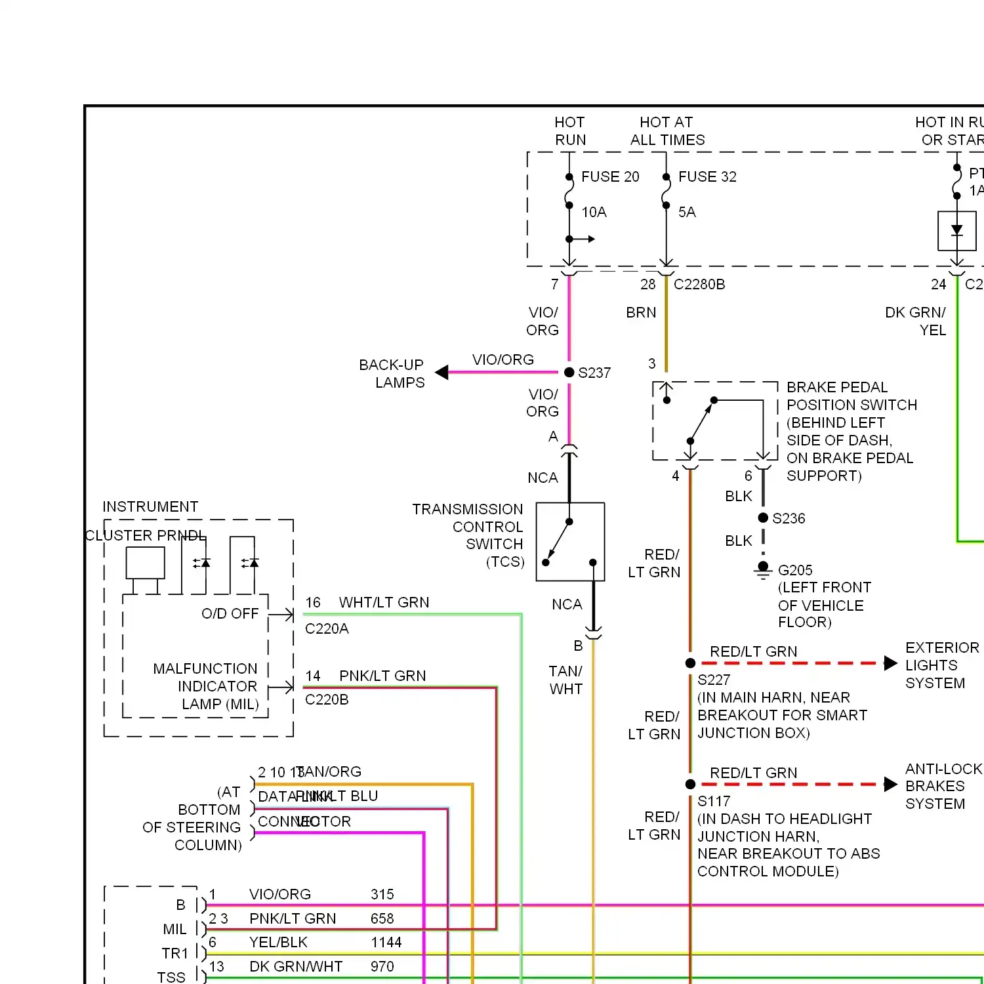The image size is (984, 984).
Task: Click the brake pedal switch symbol box
Action: [x=715, y=420]
